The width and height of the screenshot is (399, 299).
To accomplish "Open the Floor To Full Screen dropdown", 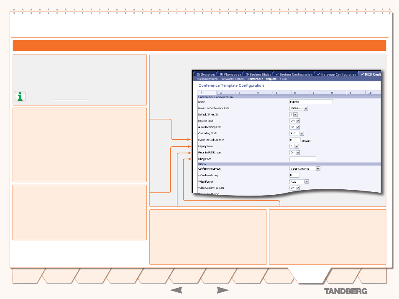I will (x=294, y=153).
